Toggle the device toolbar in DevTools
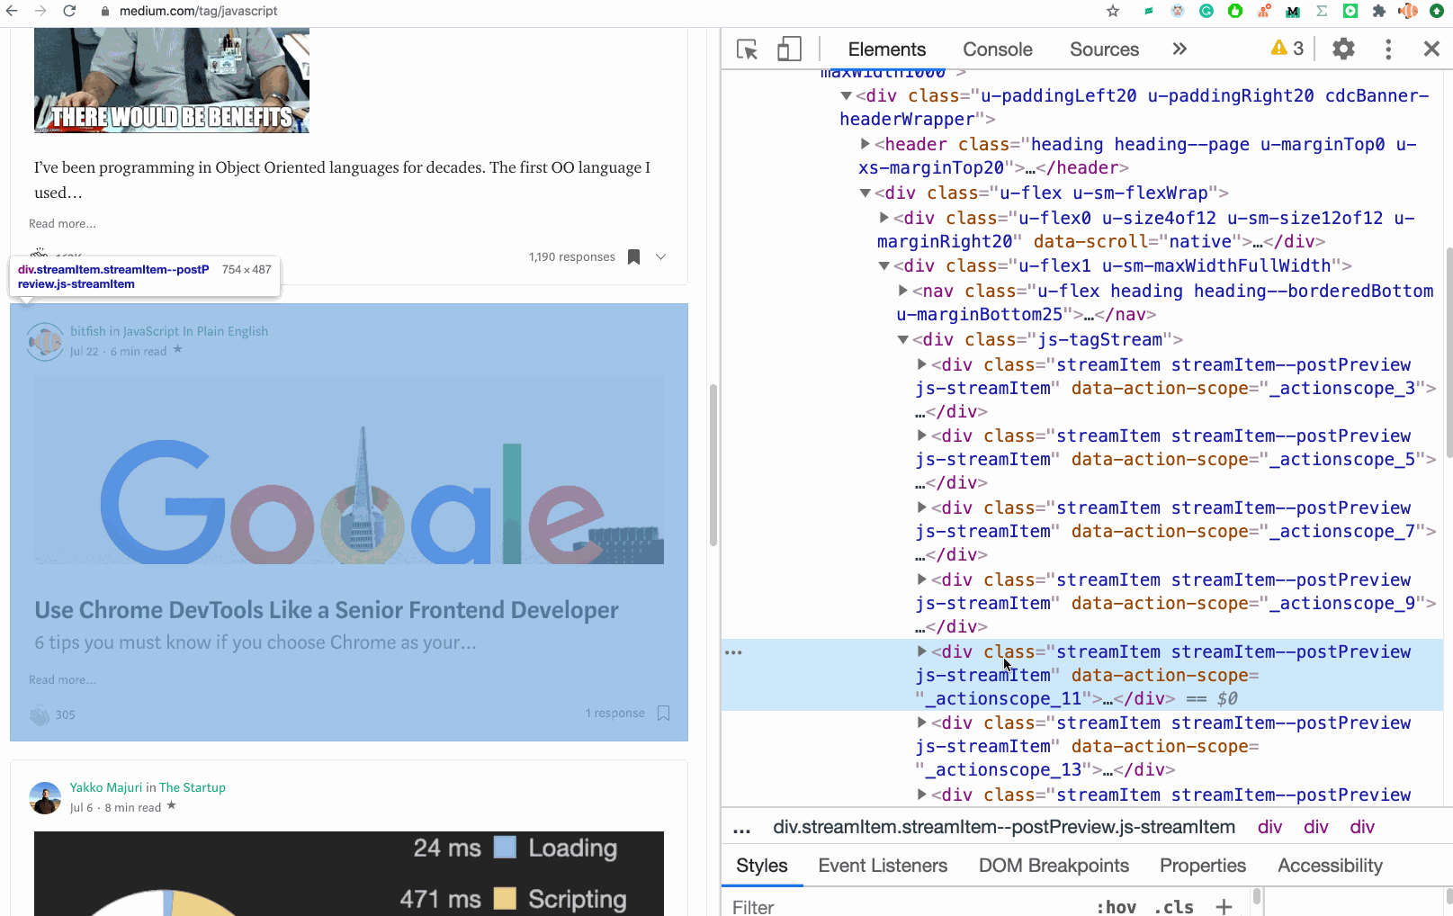Screen dimensions: 1453x916 tap(789, 49)
